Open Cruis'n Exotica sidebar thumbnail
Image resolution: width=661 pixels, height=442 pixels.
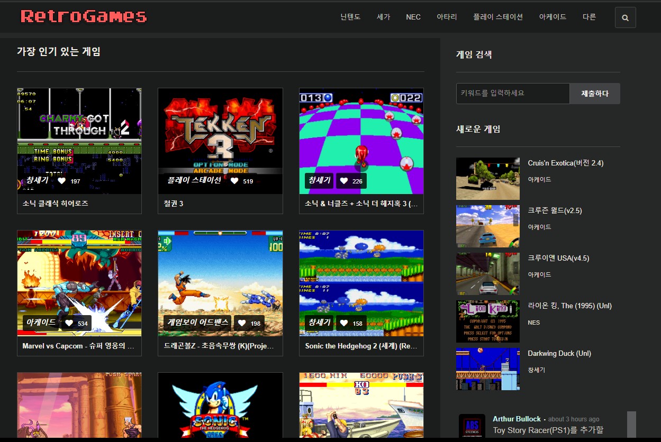pyautogui.click(x=488, y=179)
